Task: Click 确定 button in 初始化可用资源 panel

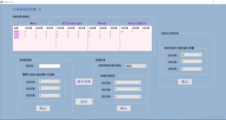Action: coord(185,82)
